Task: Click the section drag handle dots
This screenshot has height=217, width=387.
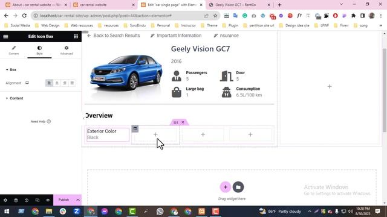Action: pos(175,122)
